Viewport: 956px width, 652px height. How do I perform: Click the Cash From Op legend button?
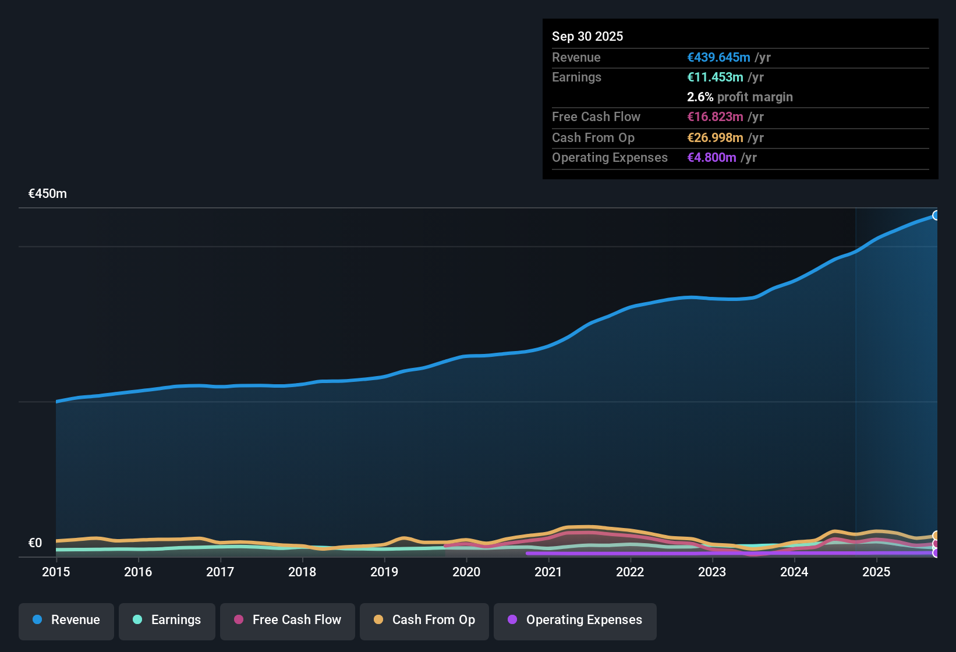[x=424, y=620]
